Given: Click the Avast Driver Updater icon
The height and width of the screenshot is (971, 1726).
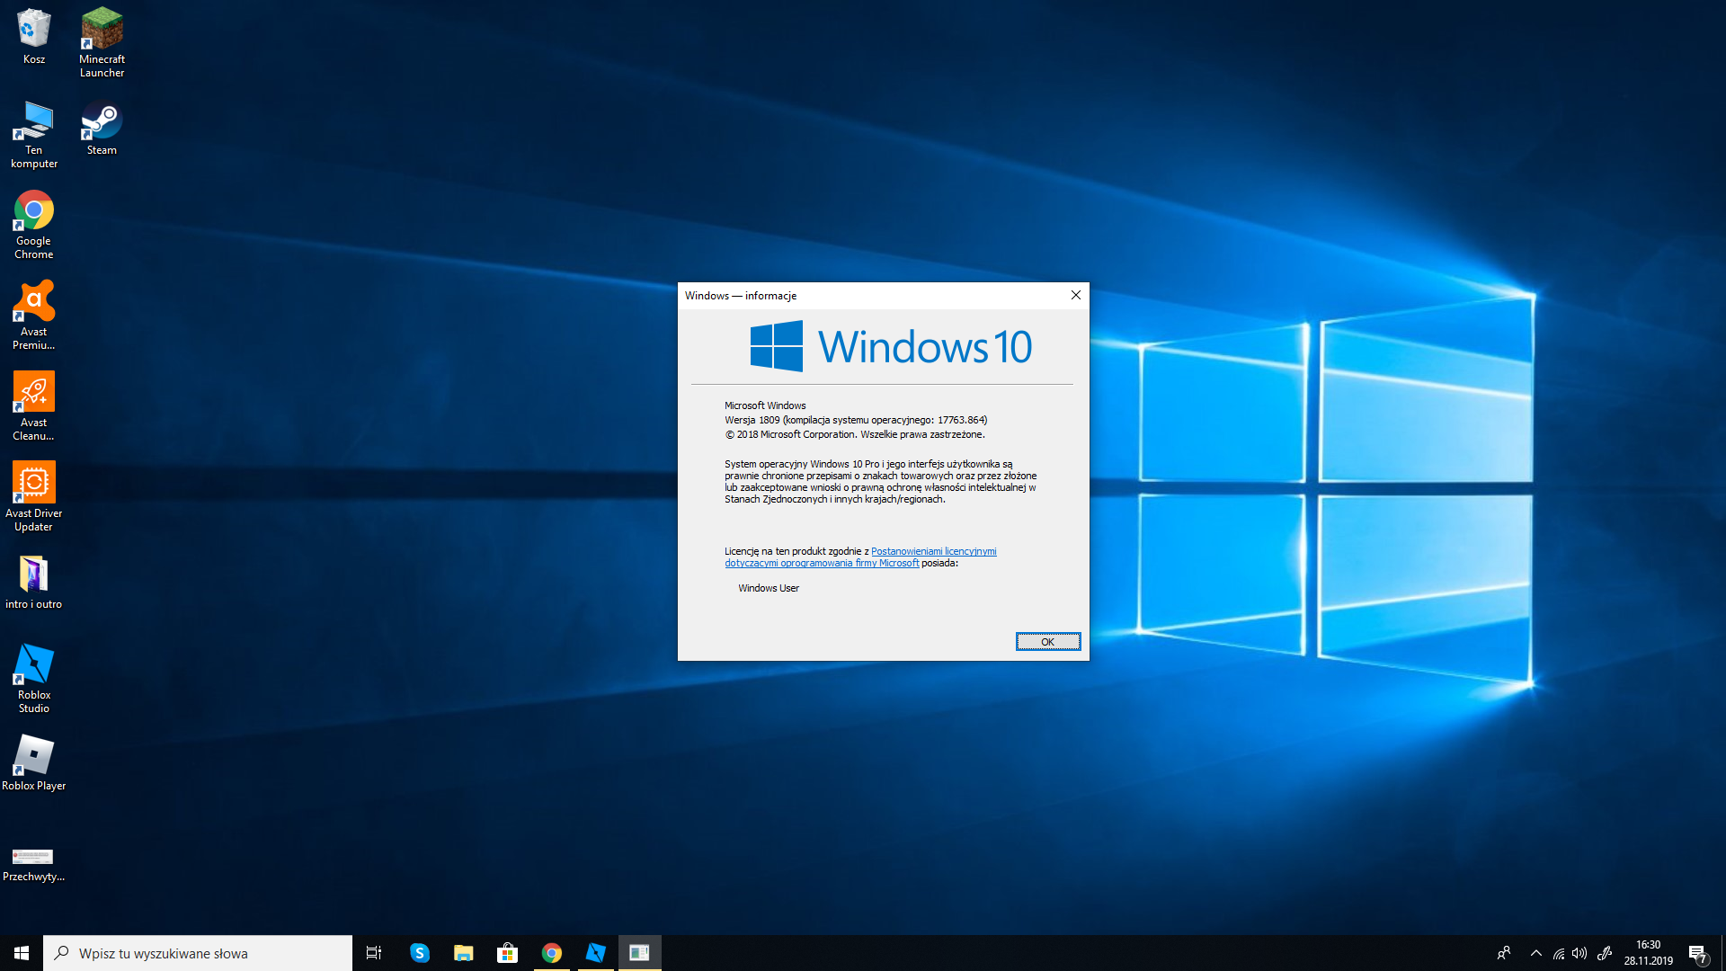Looking at the screenshot, I should click(x=33, y=495).
